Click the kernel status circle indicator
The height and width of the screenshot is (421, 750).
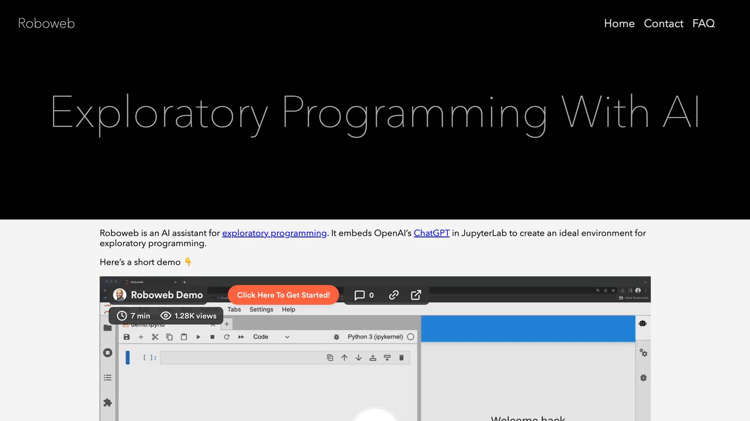point(410,337)
